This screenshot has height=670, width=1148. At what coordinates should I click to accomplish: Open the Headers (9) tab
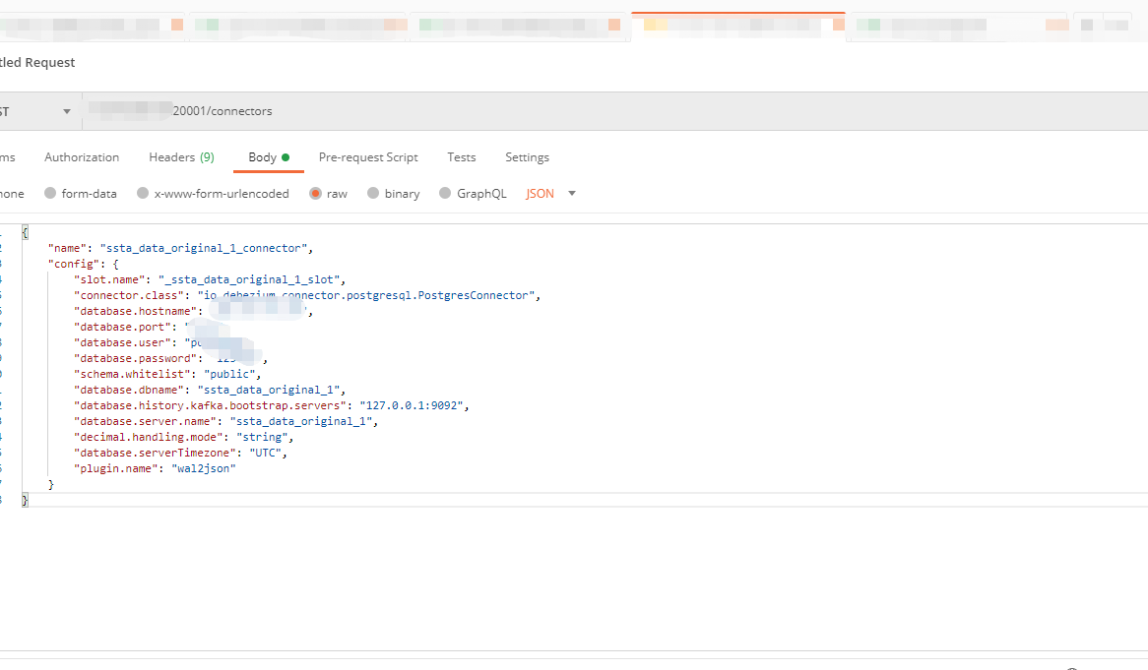(x=181, y=157)
